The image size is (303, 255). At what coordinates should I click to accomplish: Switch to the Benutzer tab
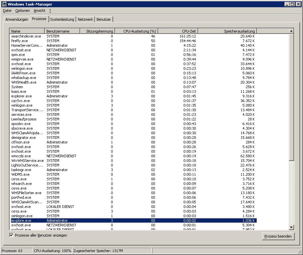[x=104, y=19]
